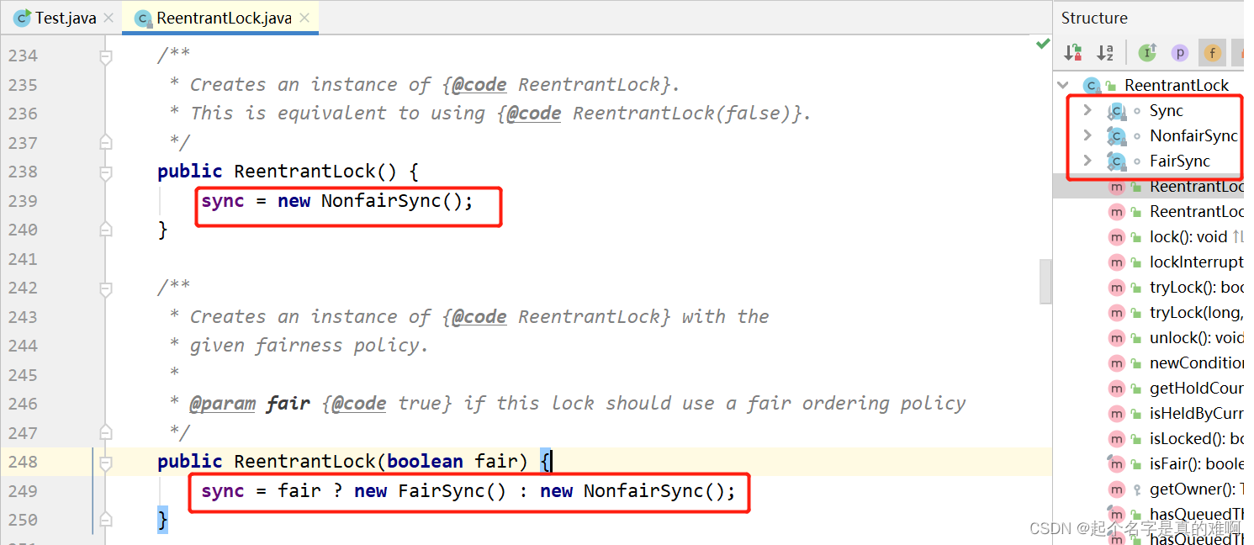The image size is (1254, 545).
Task: Toggle Show Fields 'f' button
Action: pyautogui.click(x=1212, y=53)
